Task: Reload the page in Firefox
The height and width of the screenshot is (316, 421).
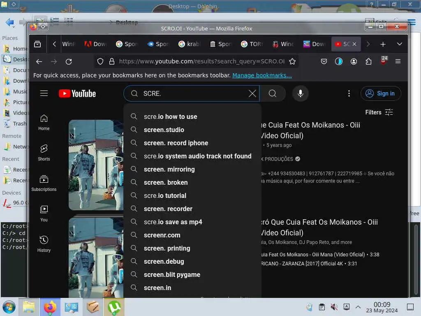Action: pos(69,62)
